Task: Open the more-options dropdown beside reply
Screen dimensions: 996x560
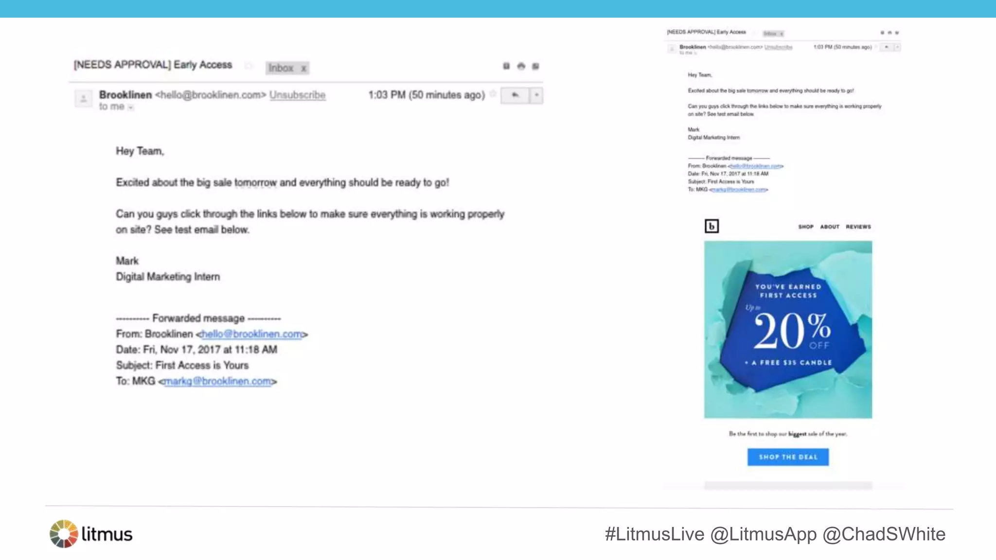Action: click(537, 95)
